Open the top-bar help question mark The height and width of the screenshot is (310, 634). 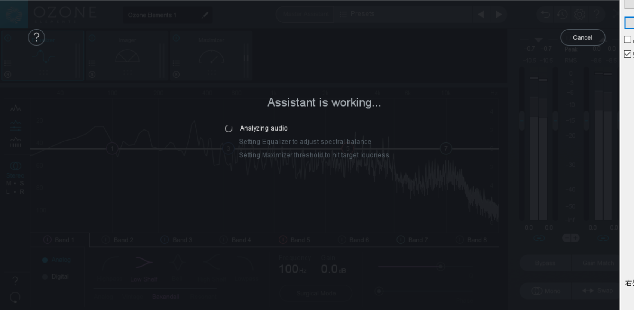click(597, 14)
